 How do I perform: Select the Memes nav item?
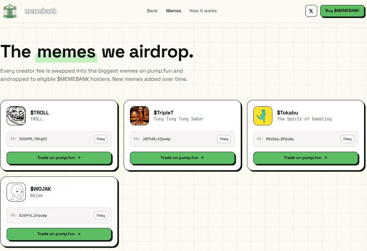(x=173, y=11)
